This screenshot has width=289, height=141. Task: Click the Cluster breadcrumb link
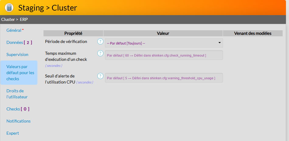pos(8,19)
